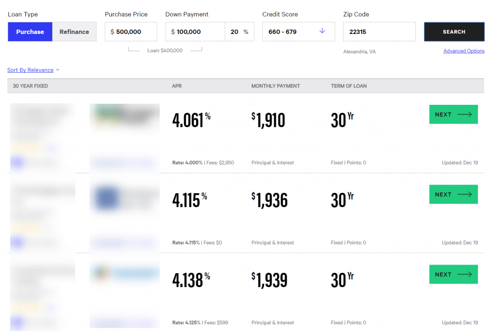This screenshot has height=332, width=490.
Task: Click the Purchase Price input field
Action: tap(131, 32)
